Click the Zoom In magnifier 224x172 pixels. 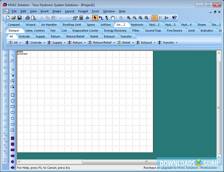(x=129, y=18)
